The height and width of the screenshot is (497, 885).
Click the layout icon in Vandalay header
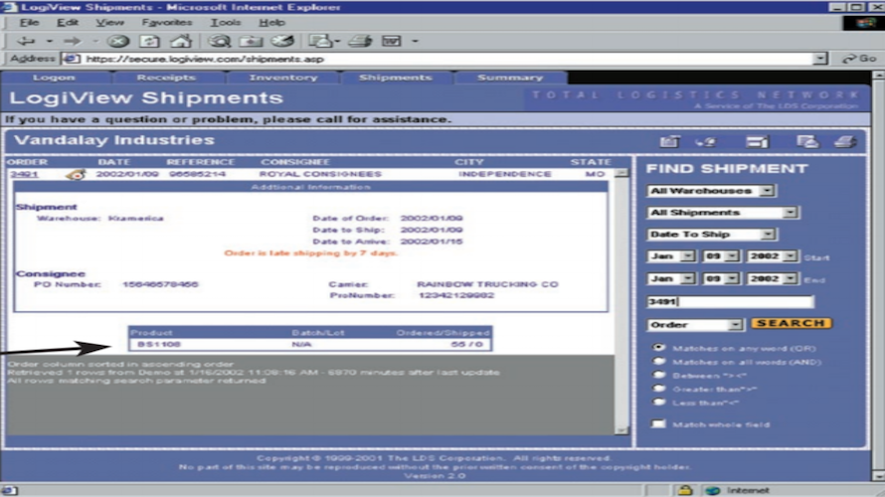tap(757, 142)
